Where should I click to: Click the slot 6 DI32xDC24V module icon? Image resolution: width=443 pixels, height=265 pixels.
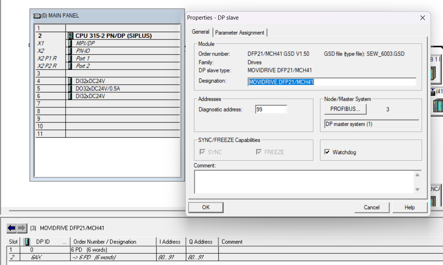(70, 96)
